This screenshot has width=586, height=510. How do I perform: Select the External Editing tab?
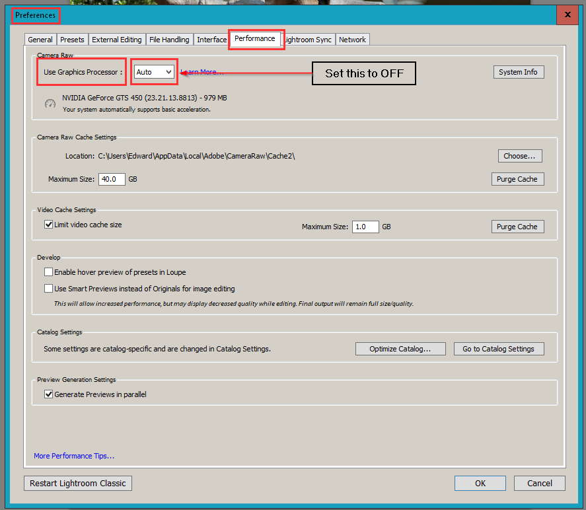tap(116, 39)
